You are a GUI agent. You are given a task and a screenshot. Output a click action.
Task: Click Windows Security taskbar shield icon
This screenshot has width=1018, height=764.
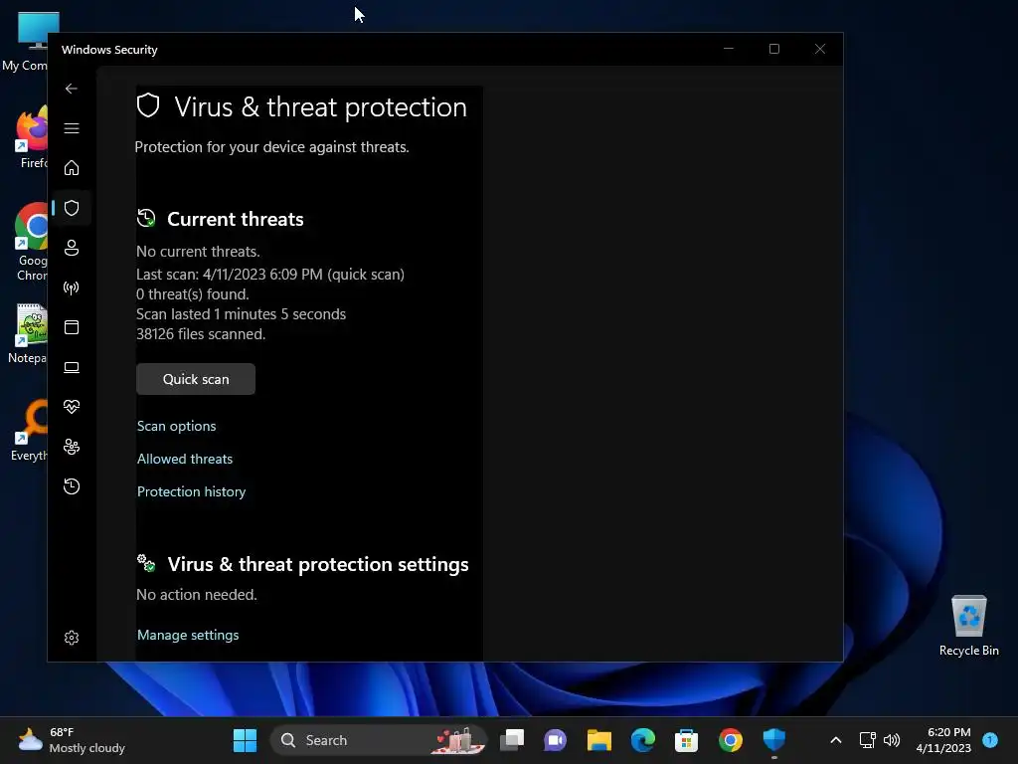coord(773,740)
